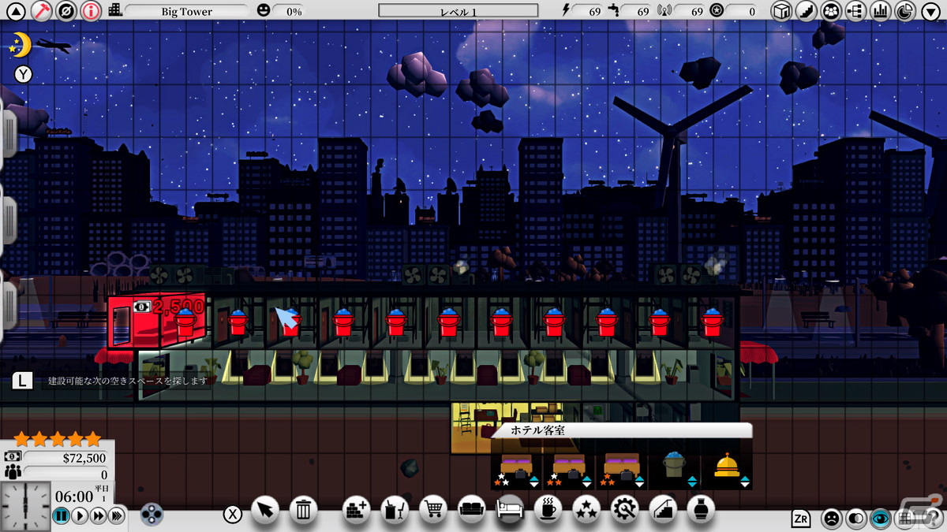Select the red hammer build mode icon
The width and height of the screenshot is (947, 532).
click(x=41, y=11)
